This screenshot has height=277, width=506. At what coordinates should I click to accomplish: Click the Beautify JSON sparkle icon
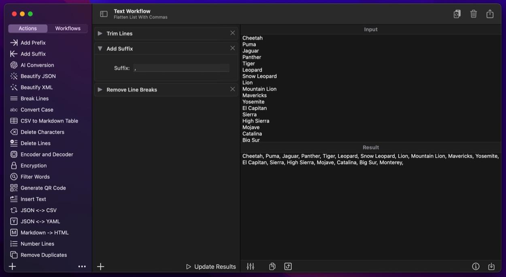coord(14,76)
